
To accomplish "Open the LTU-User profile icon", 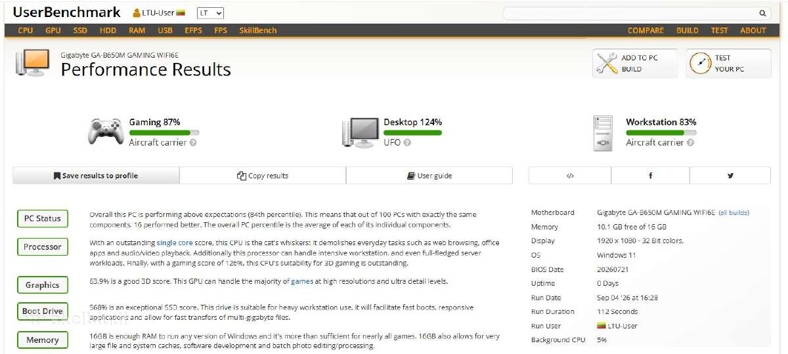I will [x=137, y=13].
